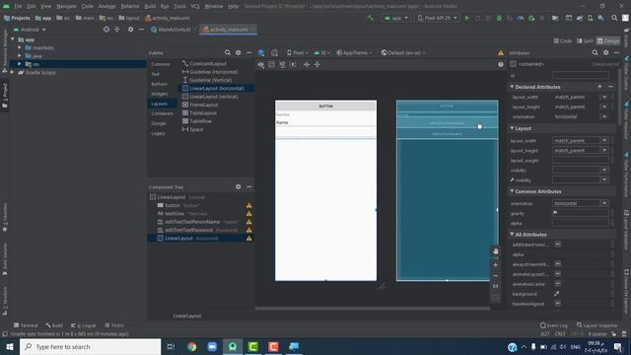Open Search Everywhere magnifier in main toolbar
Image resolution: width=631 pixels, height=355 pixels.
(x=614, y=18)
